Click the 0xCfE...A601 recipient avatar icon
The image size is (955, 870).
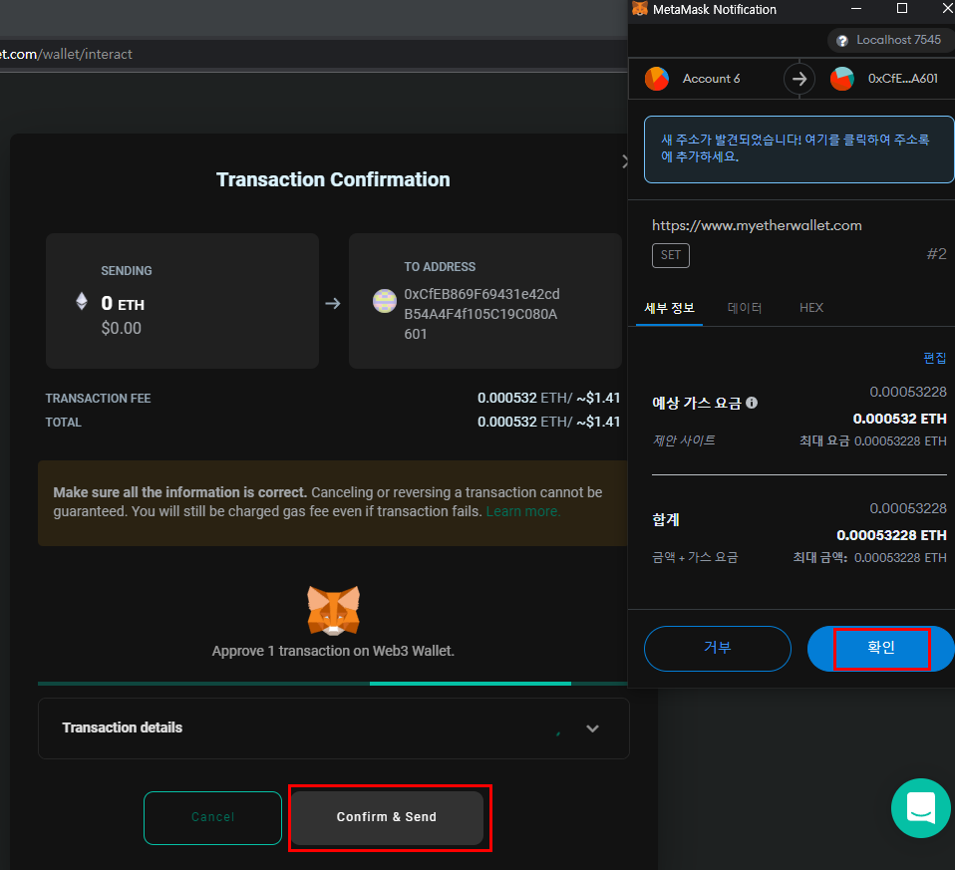click(841, 79)
